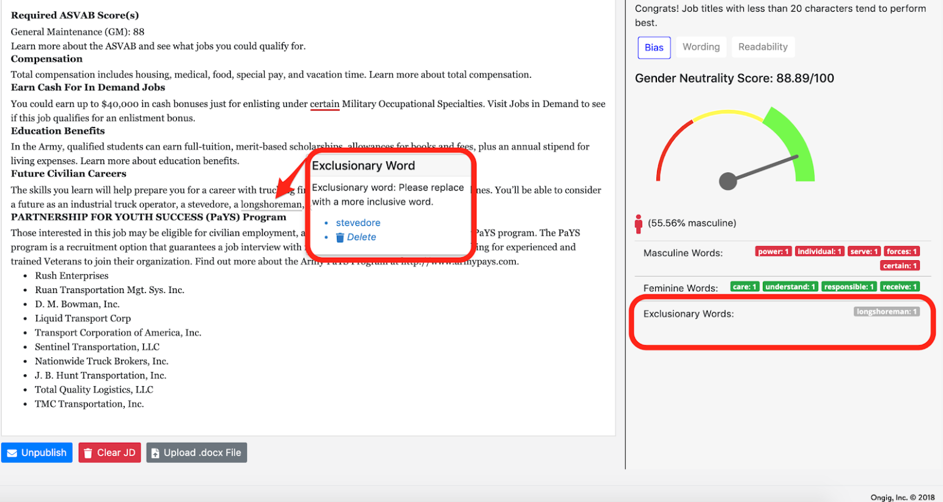Click the Gender Neutrality Score heading
The height and width of the screenshot is (502, 943).
click(734, 78)
